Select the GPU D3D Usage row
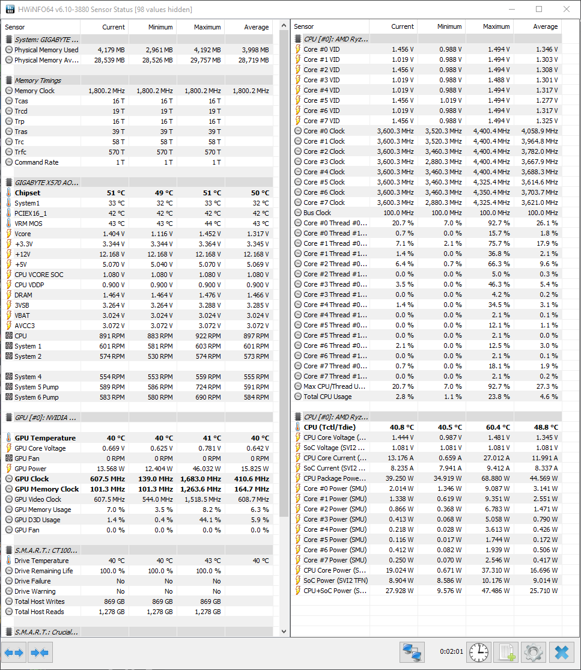581x670 pixels. 137,520
